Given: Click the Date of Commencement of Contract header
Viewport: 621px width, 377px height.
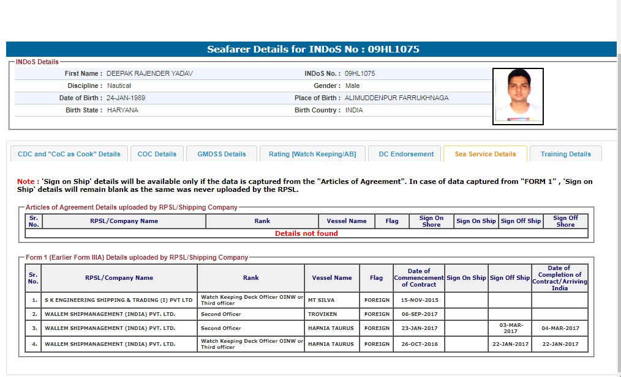Looking at the screenshot, I should [x=419, y=278].
